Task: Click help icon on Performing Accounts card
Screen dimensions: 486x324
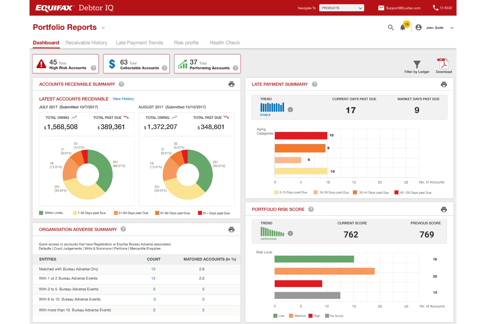Action: tap(235, 68)
